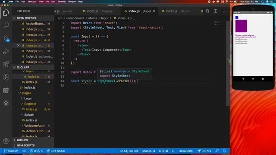Tap the large purple square in emulator
Screen dimensions: 276x155
click(241, 26)
